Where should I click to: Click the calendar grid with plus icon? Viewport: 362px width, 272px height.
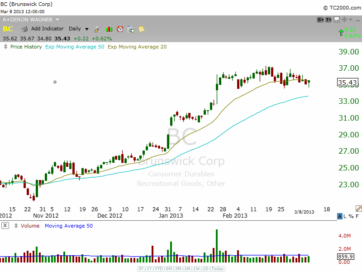pos(131,29)
